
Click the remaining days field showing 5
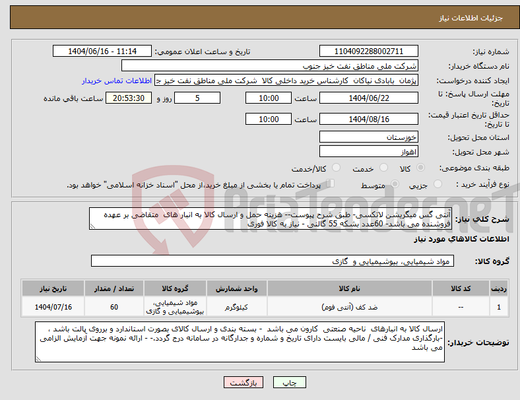pyautogui.click(x=197, y=98)
